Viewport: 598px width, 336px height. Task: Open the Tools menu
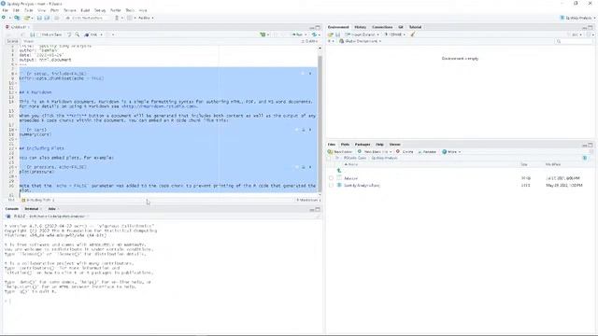coord(130,10)
